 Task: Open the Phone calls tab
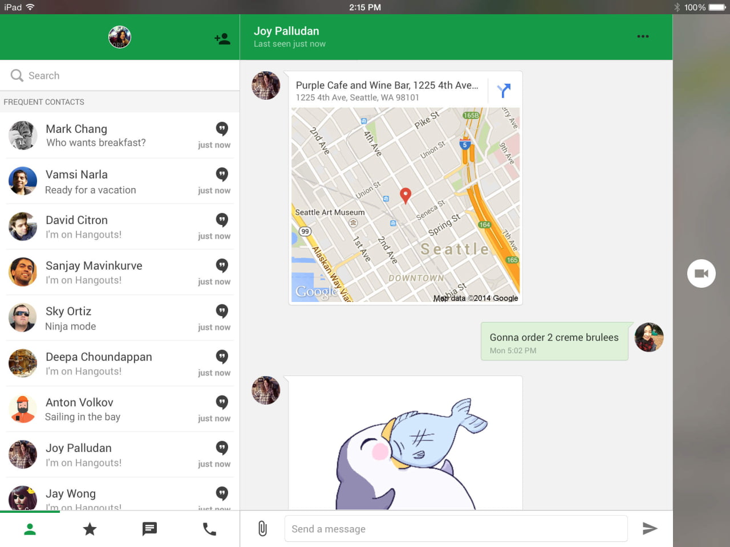pos(209,529)
